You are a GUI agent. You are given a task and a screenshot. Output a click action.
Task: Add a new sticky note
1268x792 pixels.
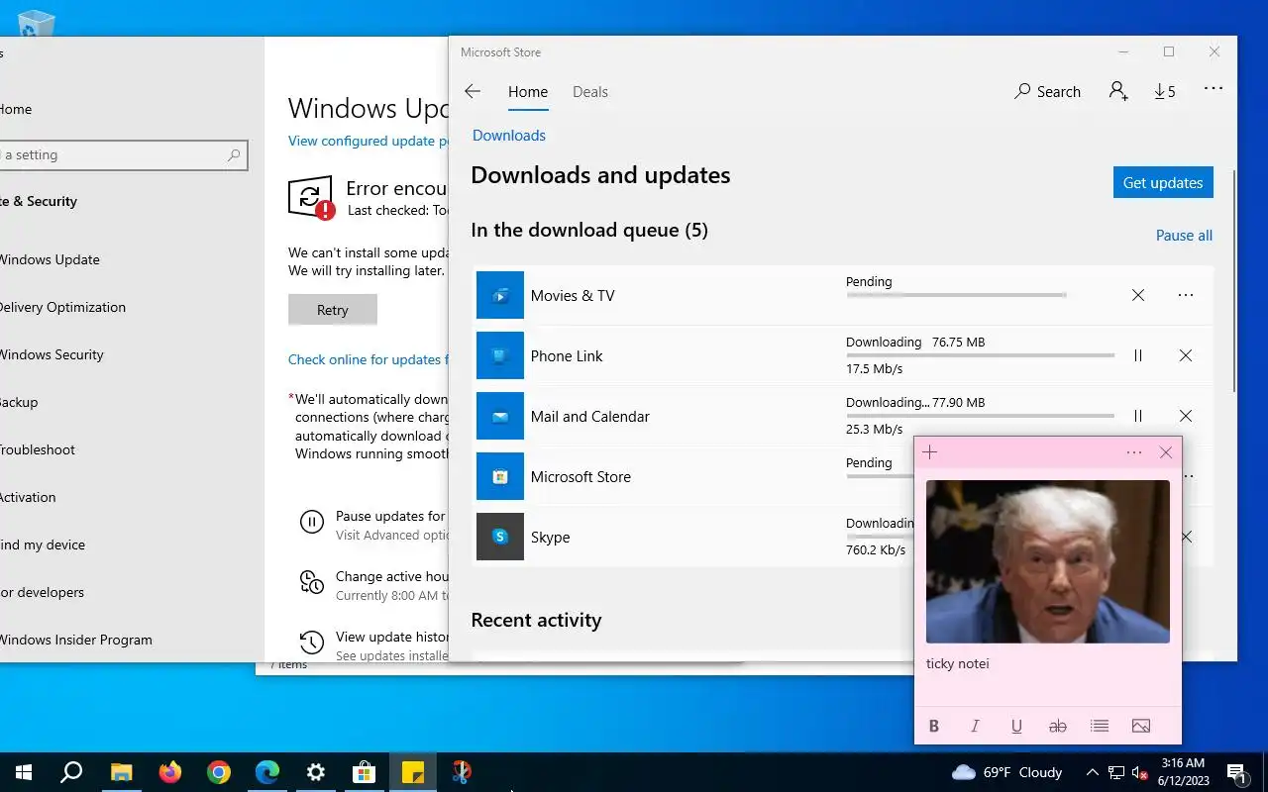(x=929, y=452)
